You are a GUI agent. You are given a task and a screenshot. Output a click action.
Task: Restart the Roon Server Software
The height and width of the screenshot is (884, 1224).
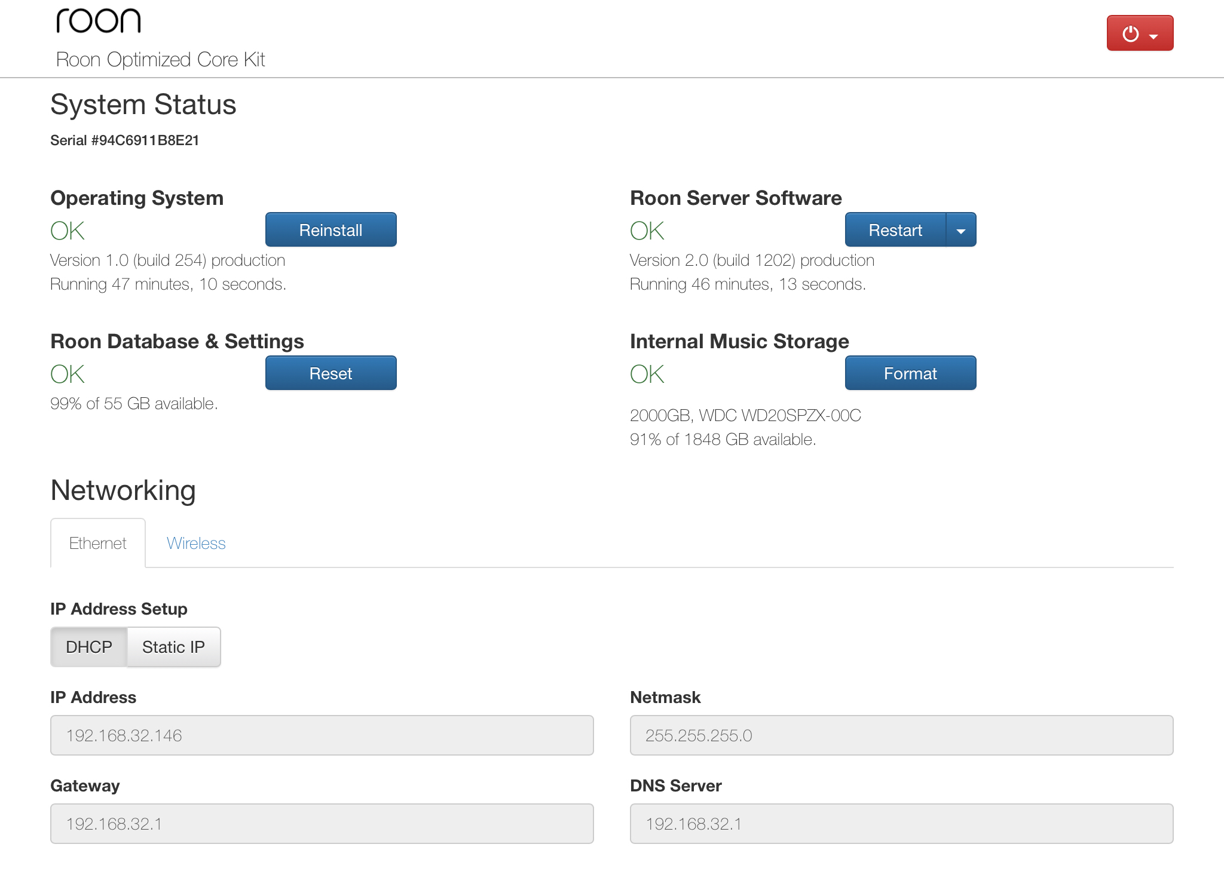pyautogui.click(x=895, y=229)
